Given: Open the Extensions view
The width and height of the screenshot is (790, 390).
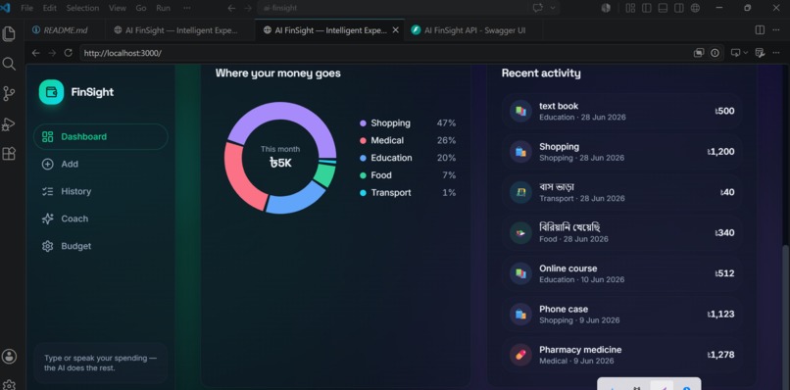Looking at the screenshot, I should click(x=9, y=154).
